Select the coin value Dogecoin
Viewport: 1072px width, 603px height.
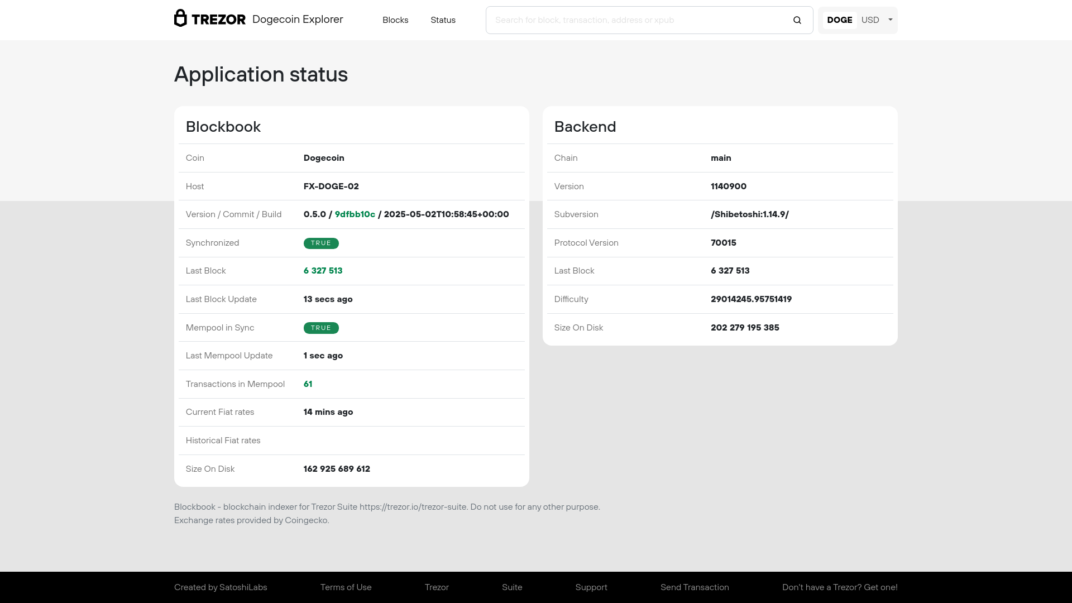tap(324, 158)
